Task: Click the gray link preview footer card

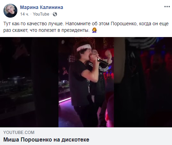Action: pyautogui.click(x=86, y=136)
